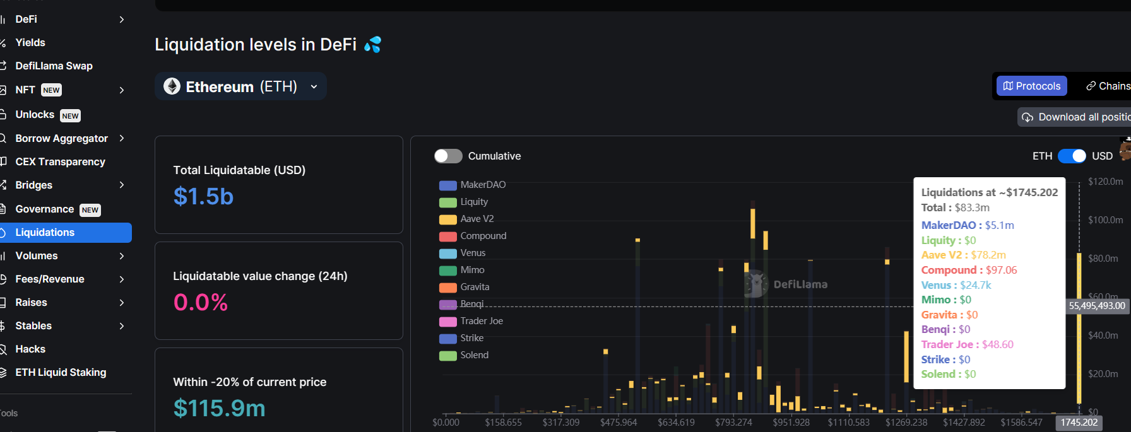Click the chain link icon for Chains

tap(1091, 86)
